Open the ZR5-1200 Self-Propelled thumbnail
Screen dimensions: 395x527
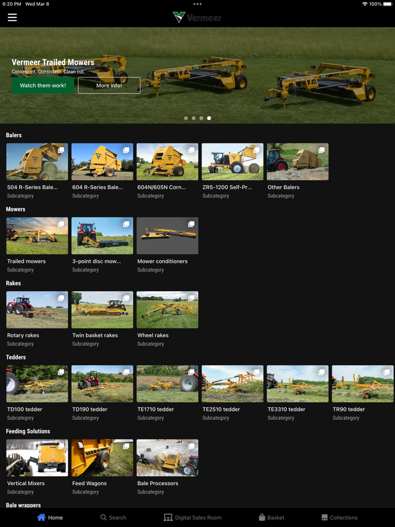(232, 162)
